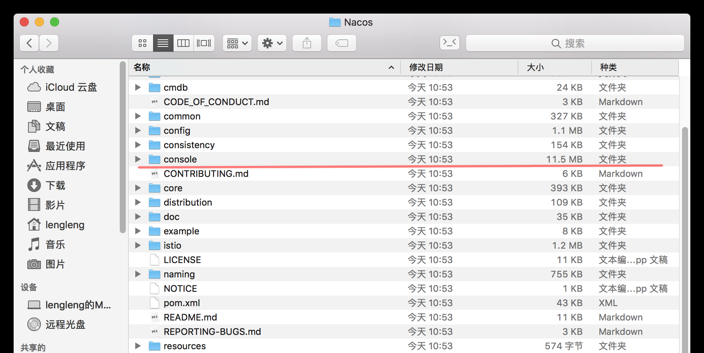
Task: Click the README.md file icon
Action: (x=155, y=317)
